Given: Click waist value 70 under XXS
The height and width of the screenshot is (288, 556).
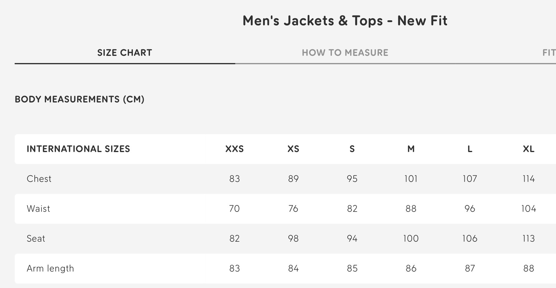Looking at the screenshot, I should click(235, 209).
